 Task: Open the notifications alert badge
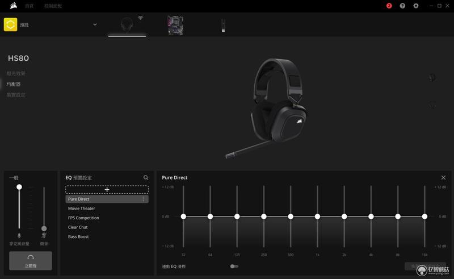pos(389,6)
